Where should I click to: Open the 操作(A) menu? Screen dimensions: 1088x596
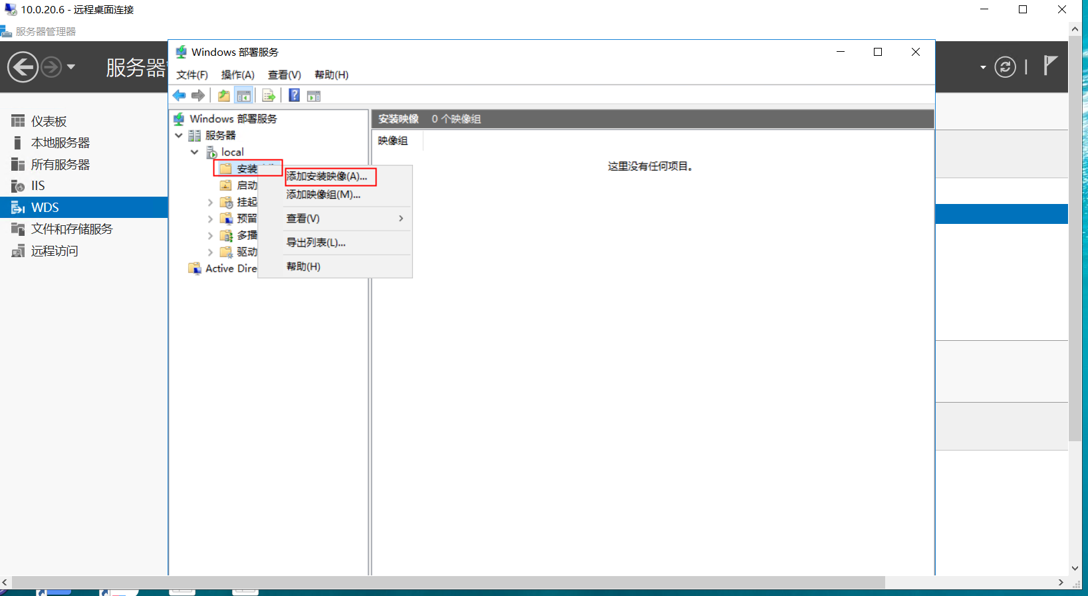(238, 75)
